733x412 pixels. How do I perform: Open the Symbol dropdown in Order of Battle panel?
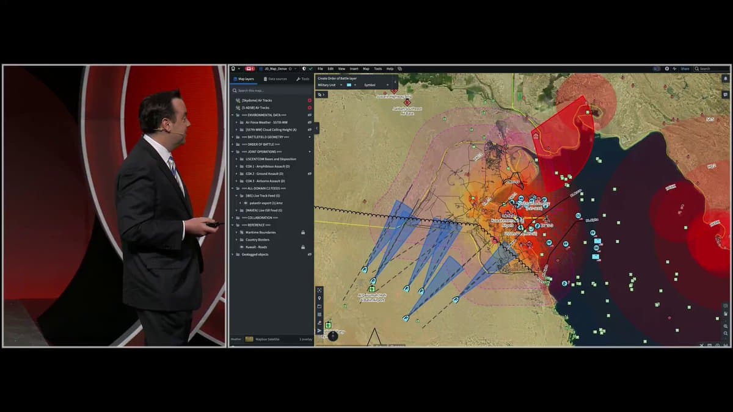(x=374, y=85)
